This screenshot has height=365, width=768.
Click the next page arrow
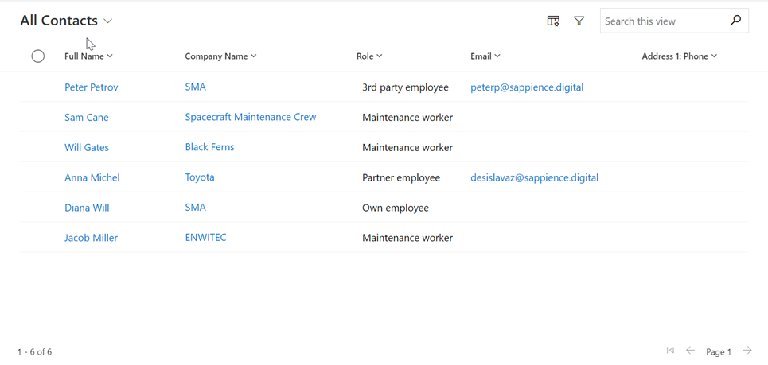(x=747, y=351)
